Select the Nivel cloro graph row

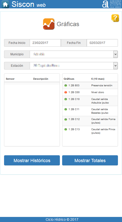(90, 92)
